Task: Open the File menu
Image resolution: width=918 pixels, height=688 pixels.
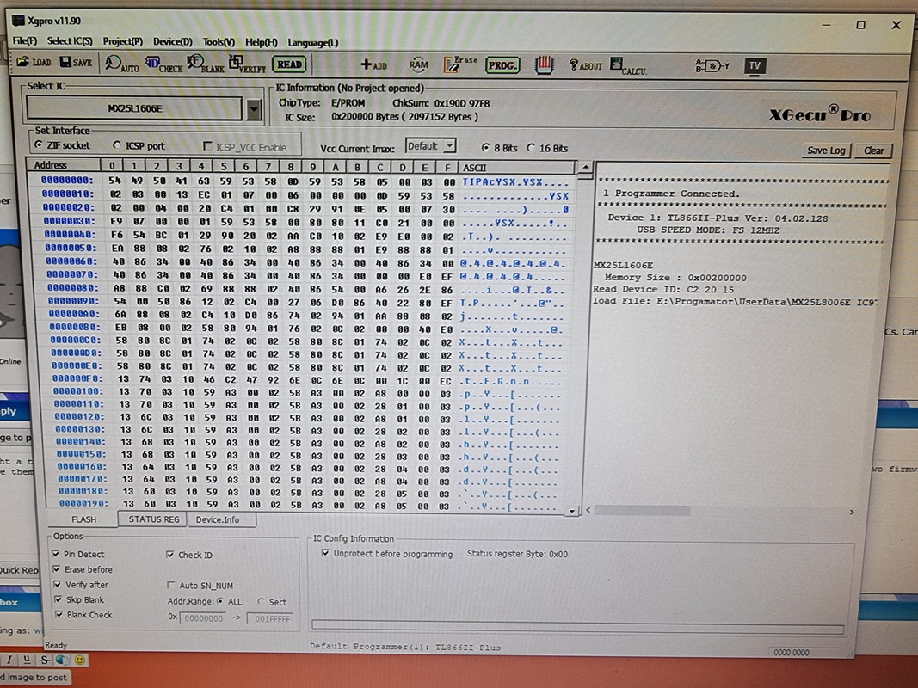Action: pos(25,41)
